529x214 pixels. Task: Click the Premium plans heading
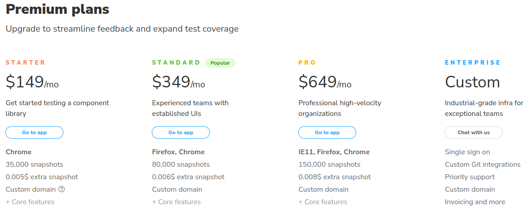coord(58,9)
